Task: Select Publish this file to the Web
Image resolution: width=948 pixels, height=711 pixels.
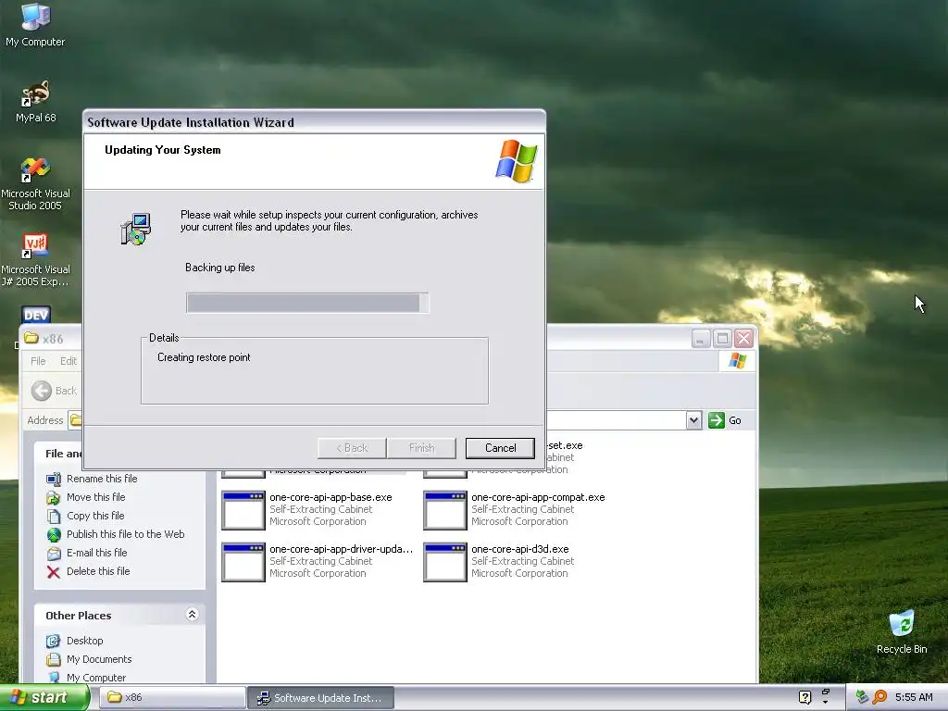Action: point(126,534)
